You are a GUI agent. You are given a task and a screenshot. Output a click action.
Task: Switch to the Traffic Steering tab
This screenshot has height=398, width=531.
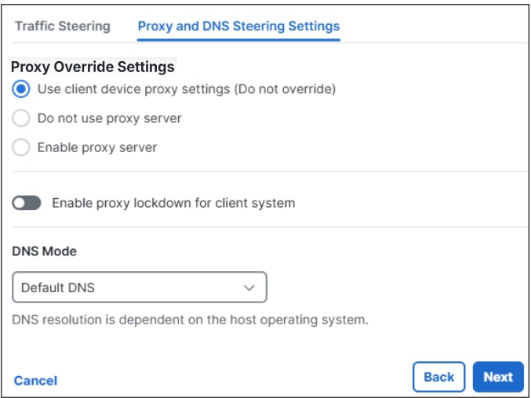[63, 26]
